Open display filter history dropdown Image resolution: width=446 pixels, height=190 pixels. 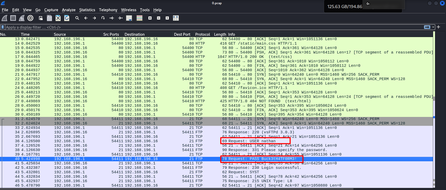point(433,27)
